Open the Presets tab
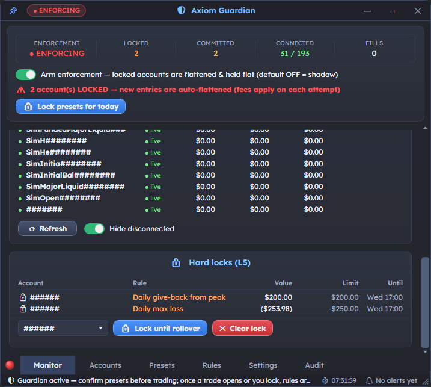Image resolution: width=431 pixels, height=387 pixels. [162, 365]
